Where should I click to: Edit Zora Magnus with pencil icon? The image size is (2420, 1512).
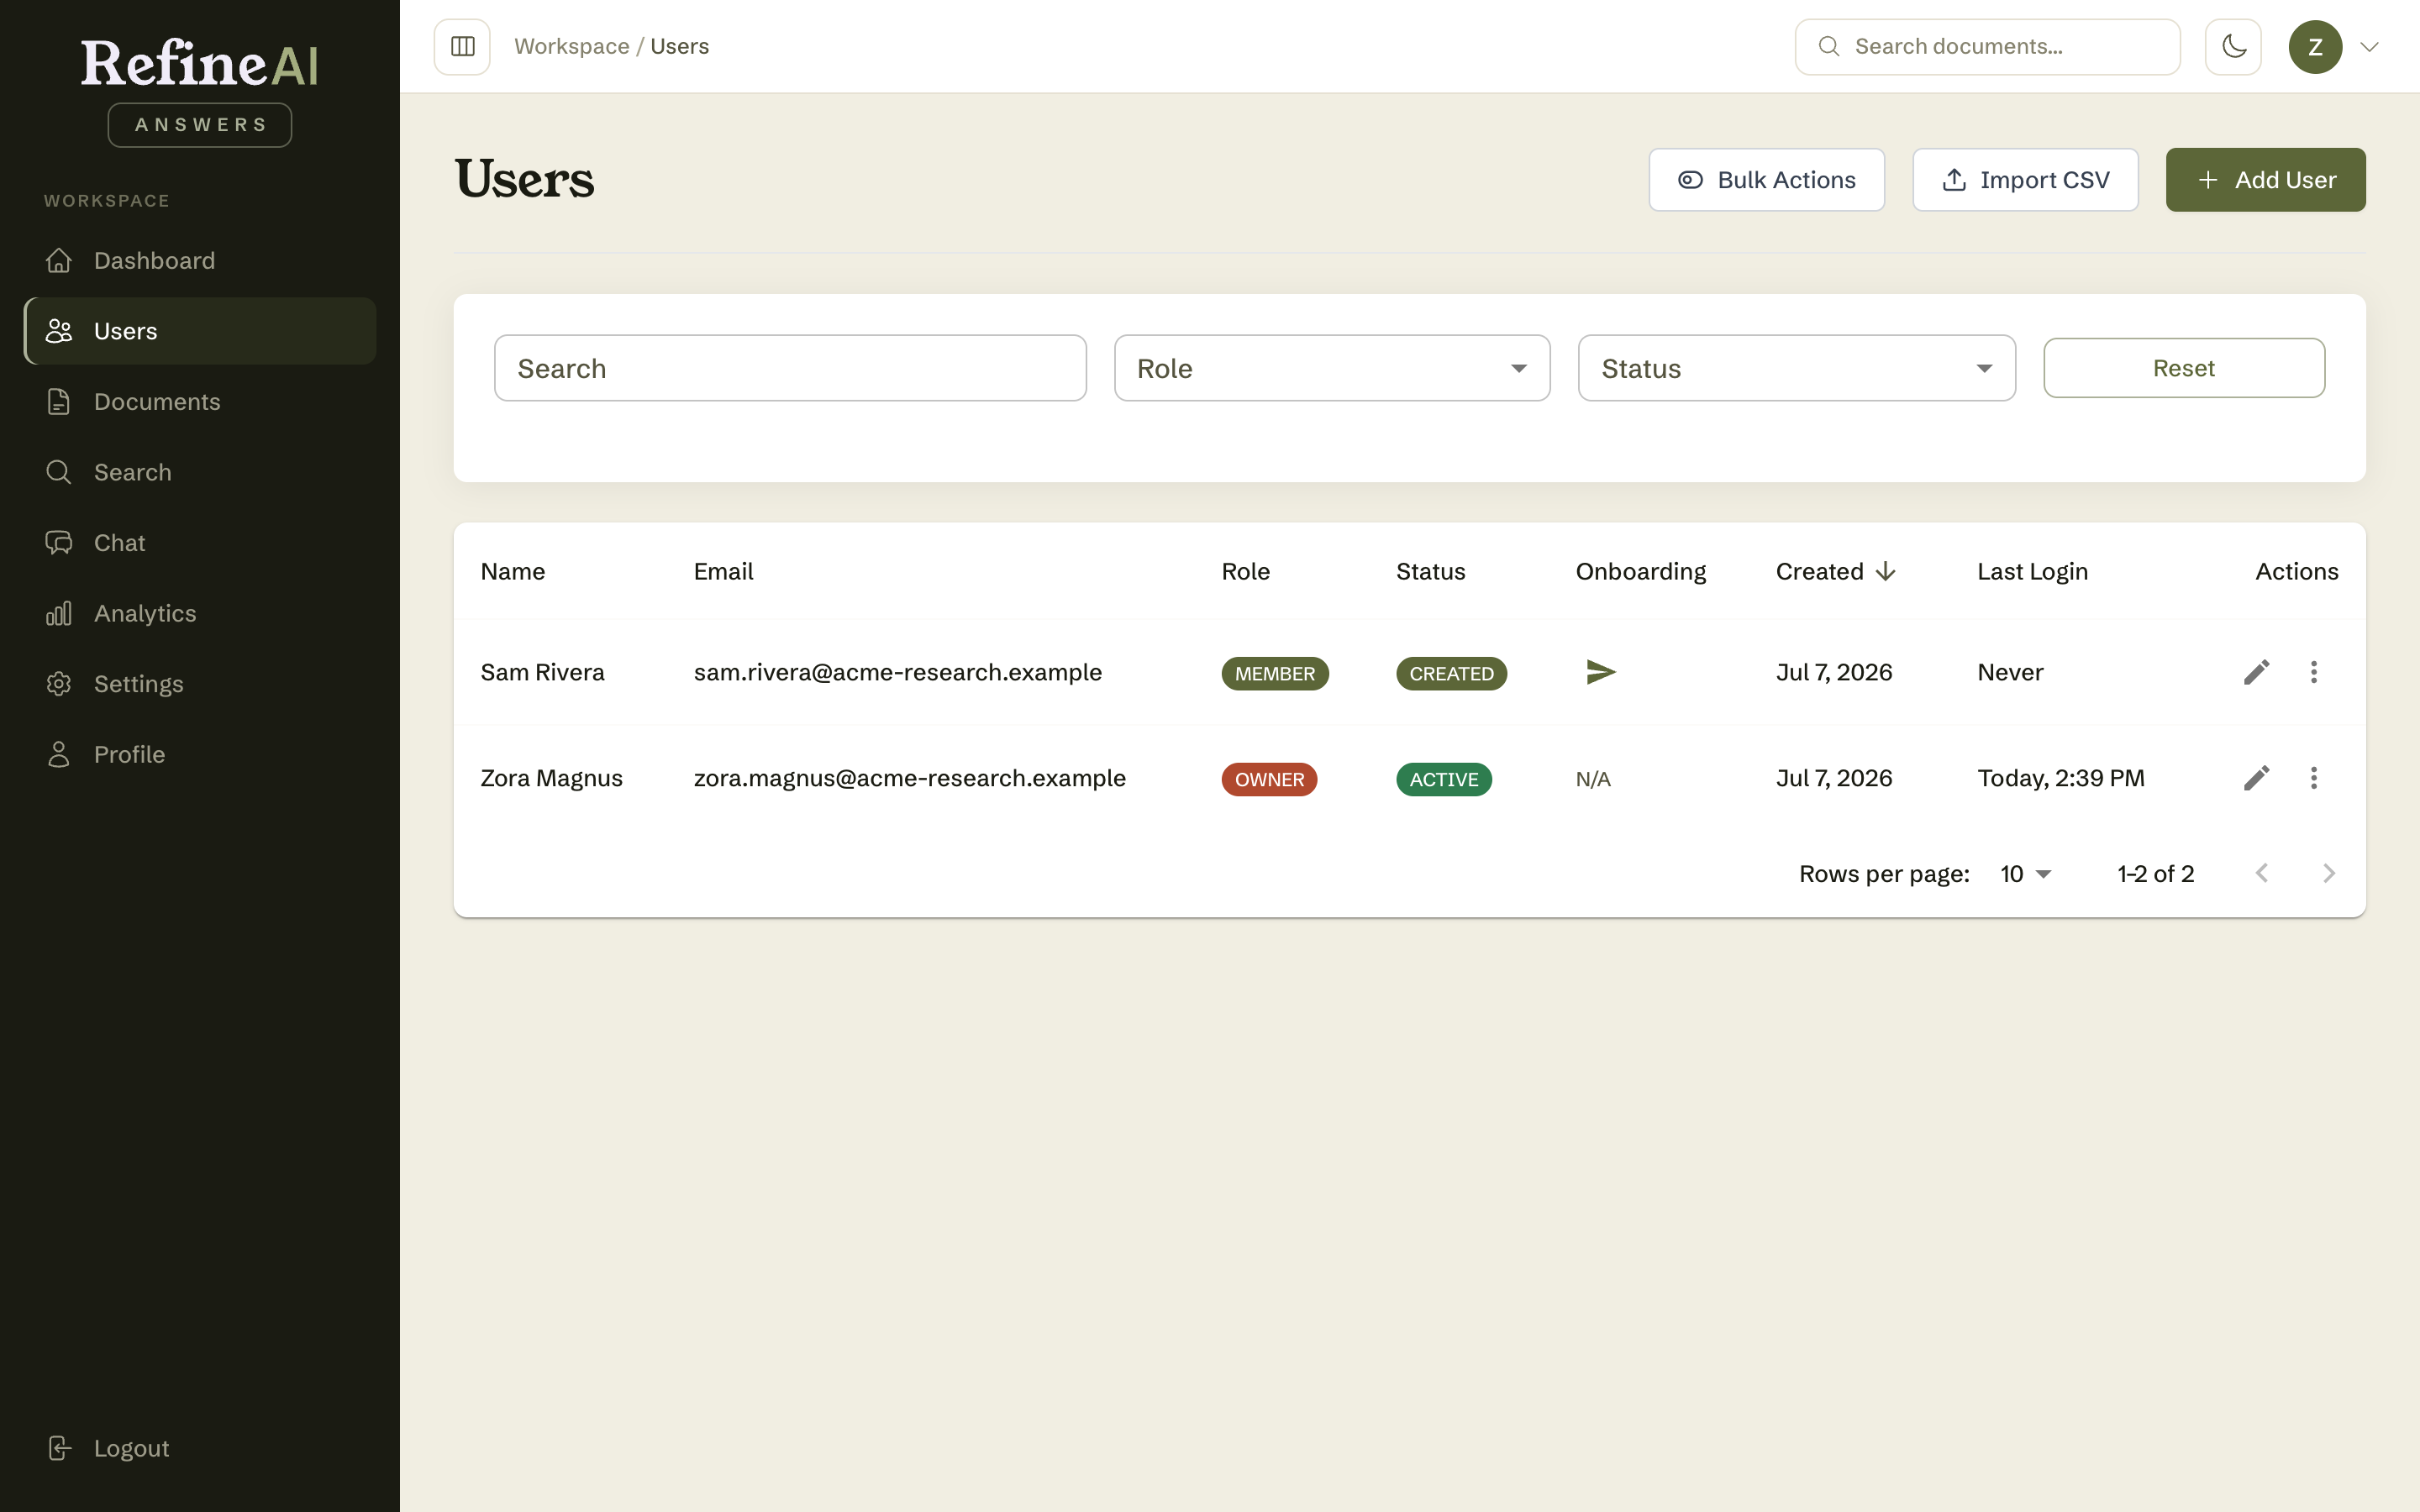[2256, 778]
